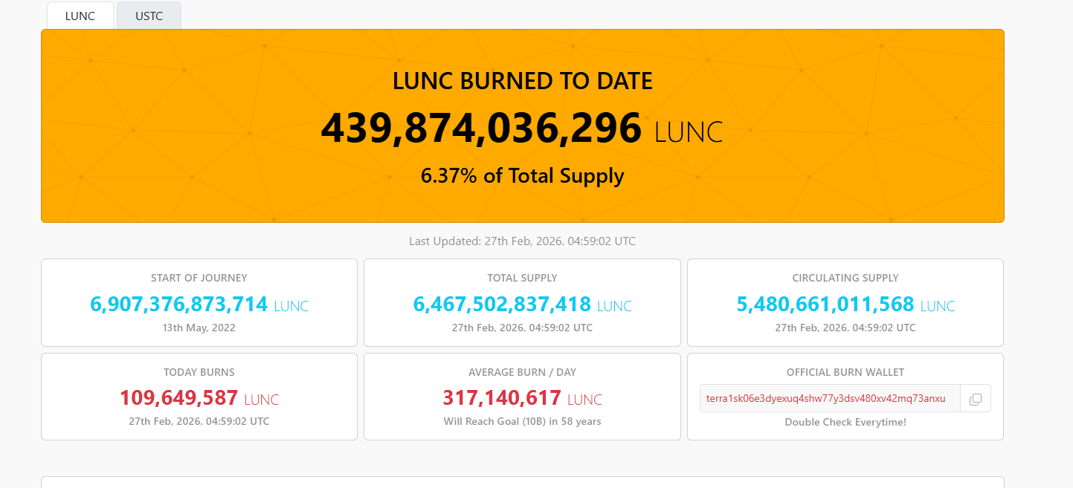Viewport: 1073px width, 488px height.
Task: Select the START OF JOURNEY card
Action: [199, 302]
